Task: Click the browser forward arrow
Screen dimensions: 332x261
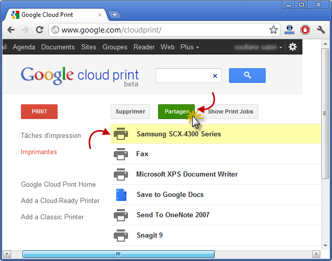Action: (25, 30)
